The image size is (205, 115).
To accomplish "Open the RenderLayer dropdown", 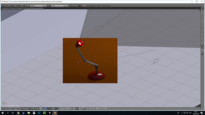I will (101, 108).
